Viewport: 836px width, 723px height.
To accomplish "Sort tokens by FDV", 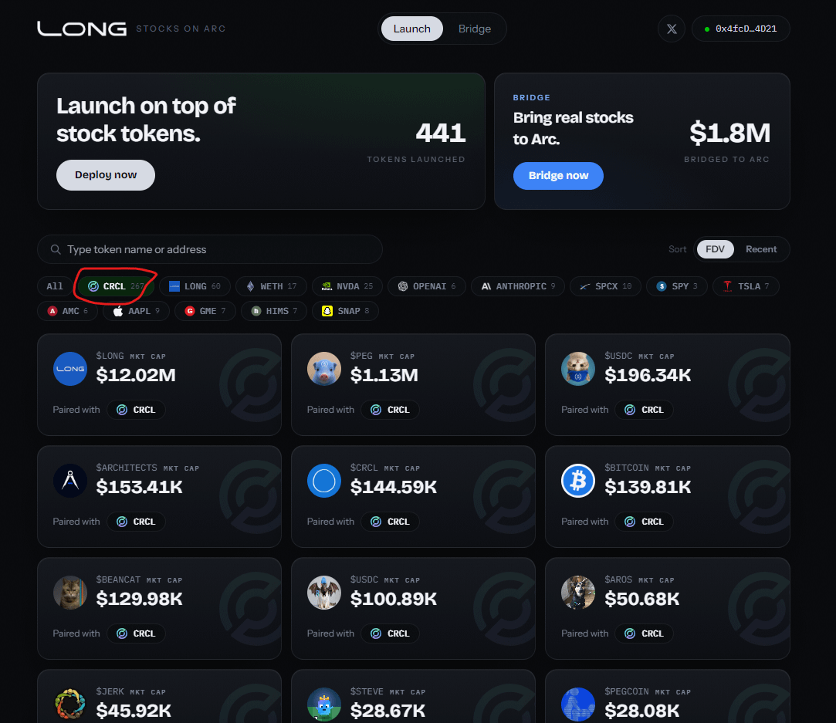I will pos(715,249).
